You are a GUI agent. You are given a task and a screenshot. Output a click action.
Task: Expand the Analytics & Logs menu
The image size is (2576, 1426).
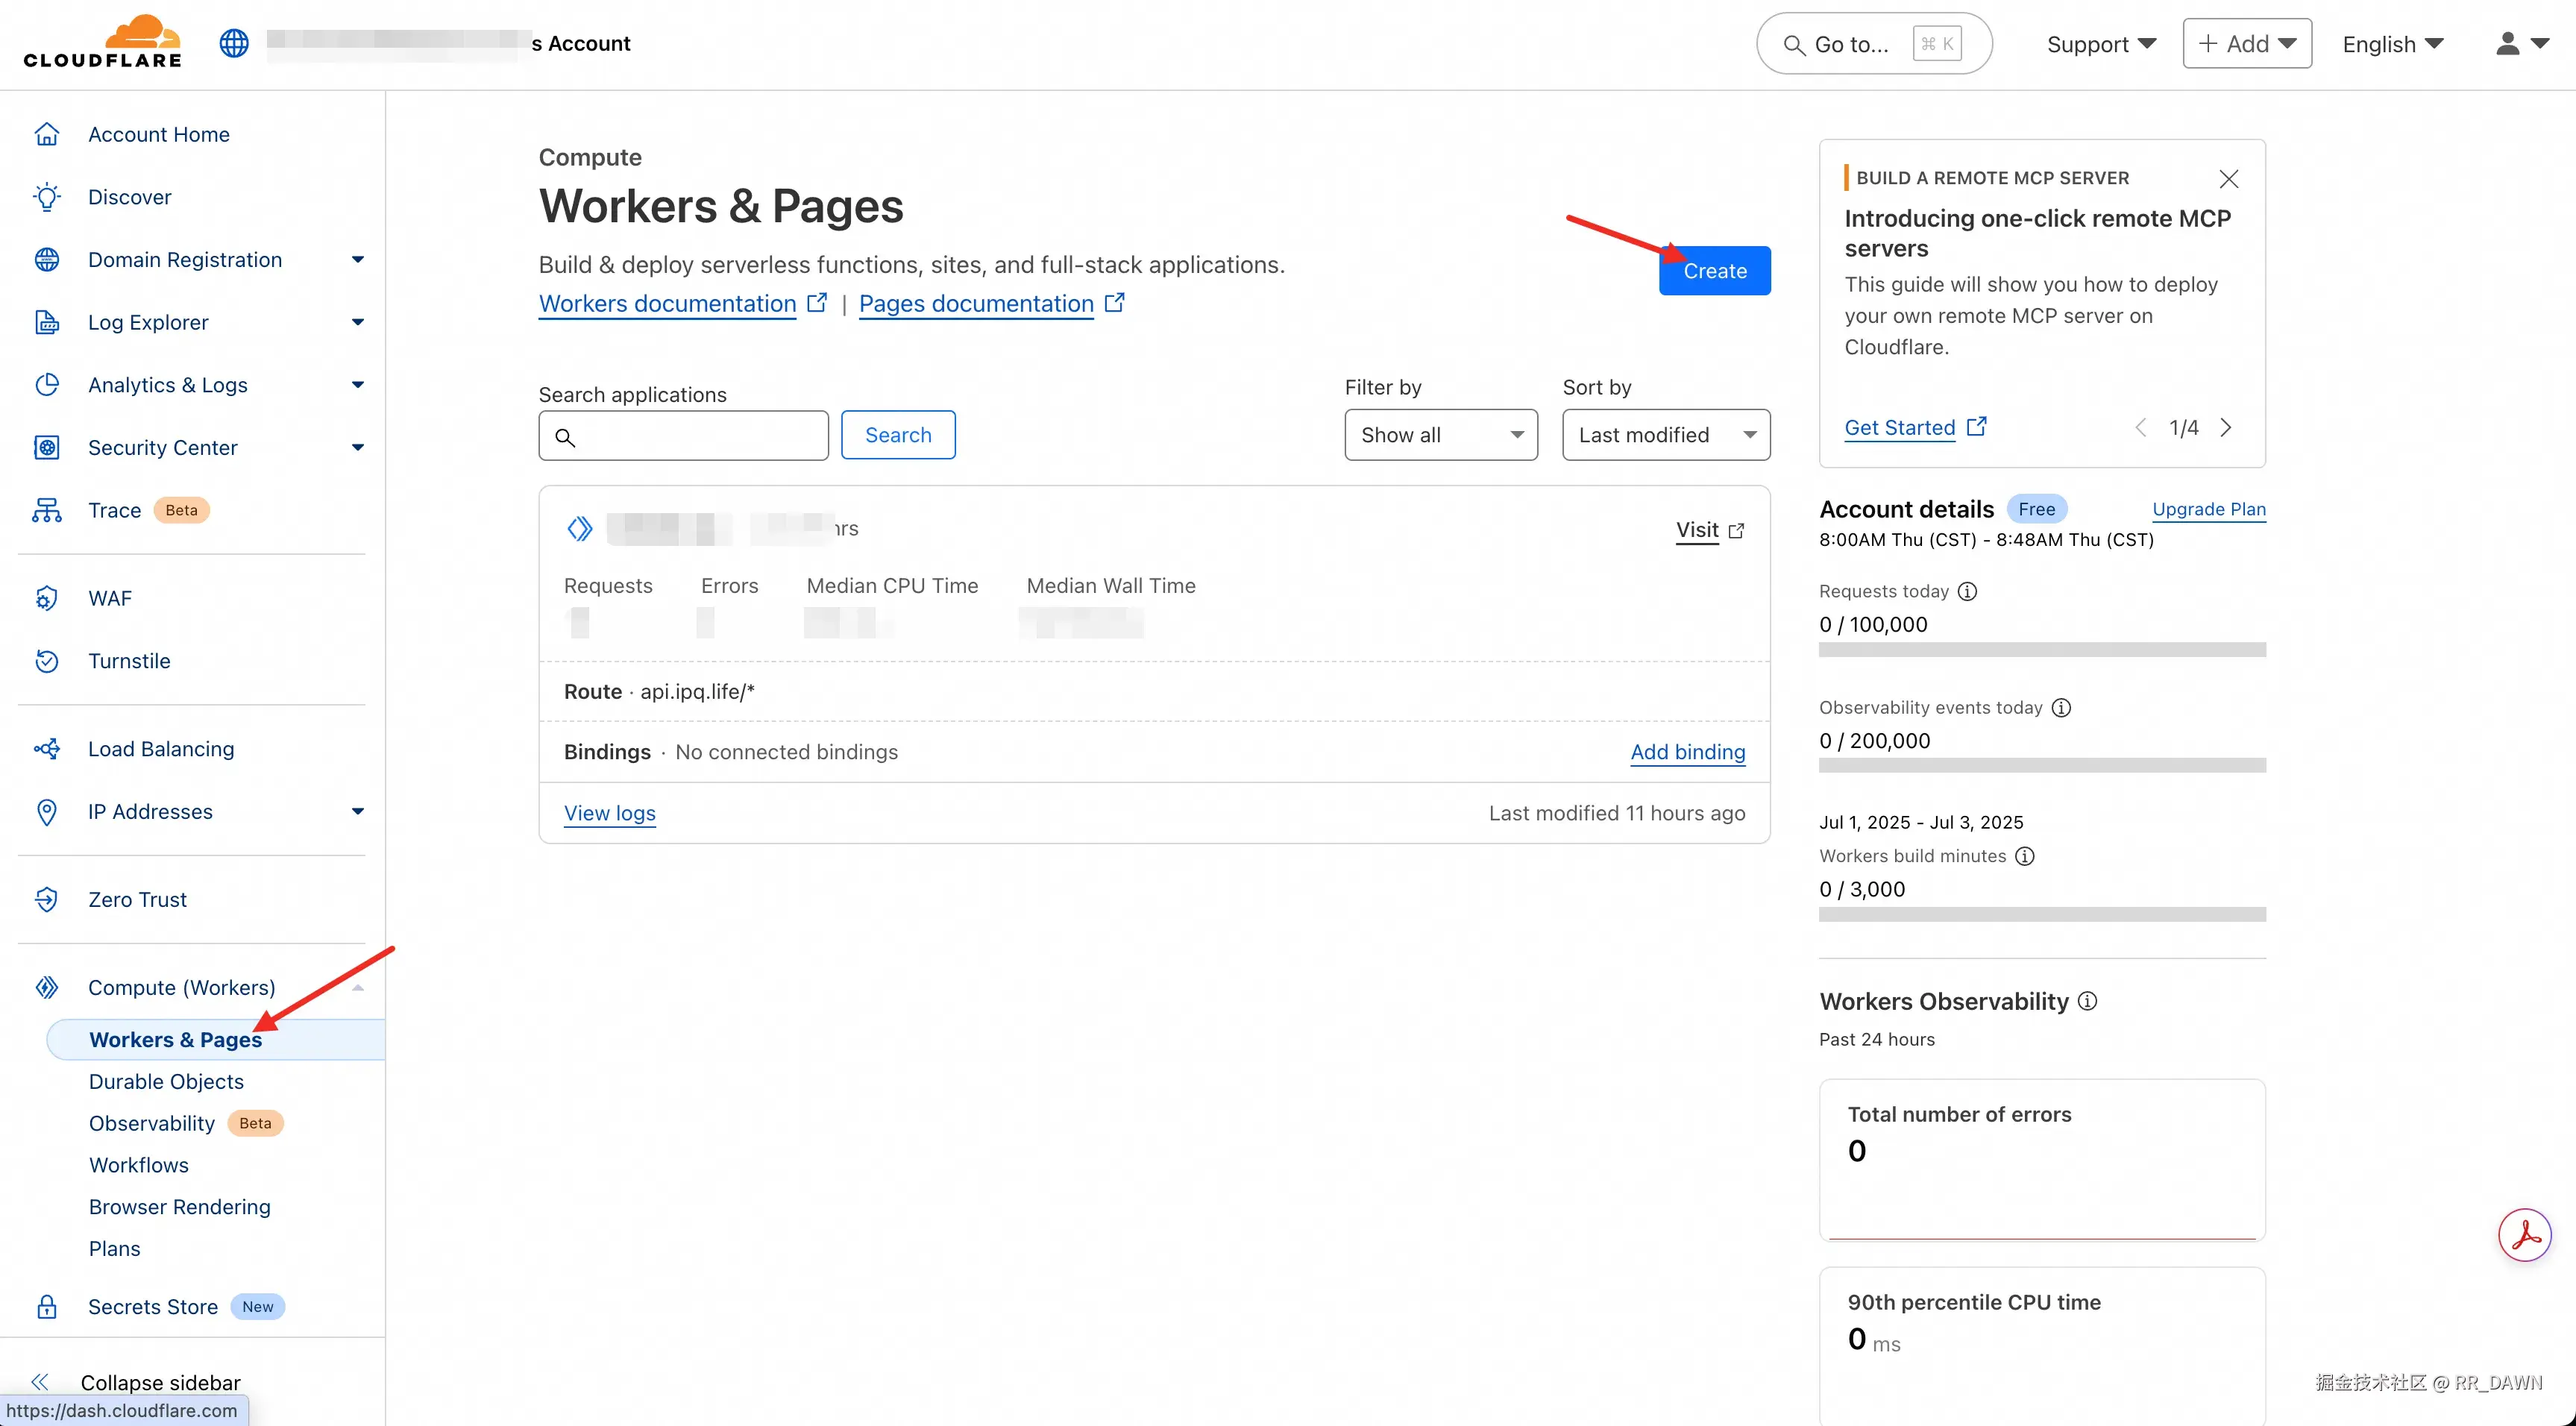358,385
